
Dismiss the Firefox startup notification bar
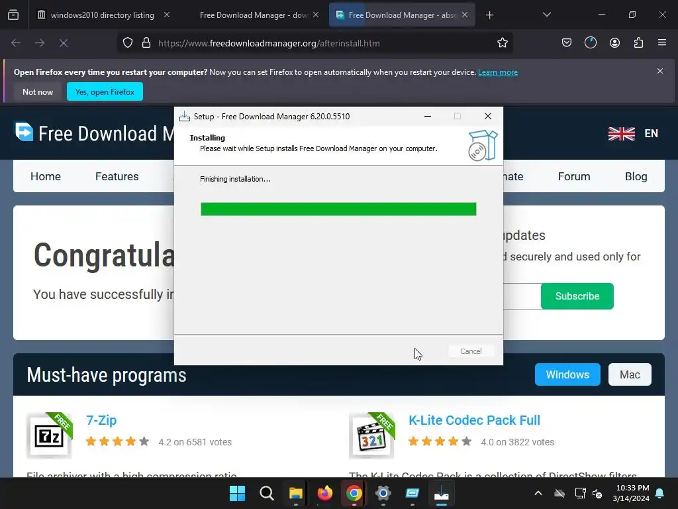(x=660, y=71)
